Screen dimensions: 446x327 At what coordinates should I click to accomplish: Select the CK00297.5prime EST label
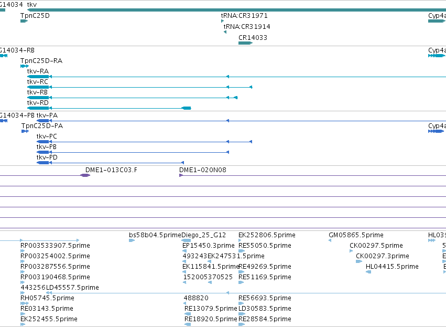click(x=376, y=246)
